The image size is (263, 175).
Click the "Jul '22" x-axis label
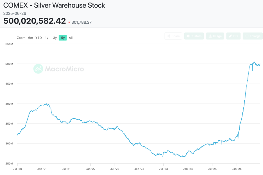(x=115, y=169)
